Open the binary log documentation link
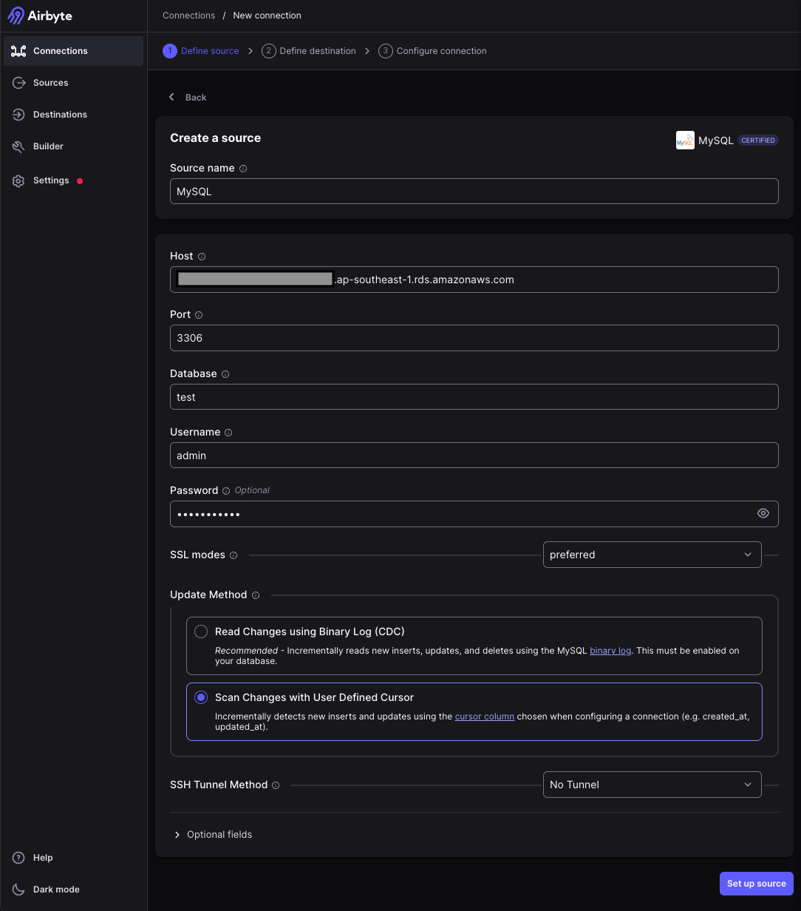 click(x=610, y=650)
